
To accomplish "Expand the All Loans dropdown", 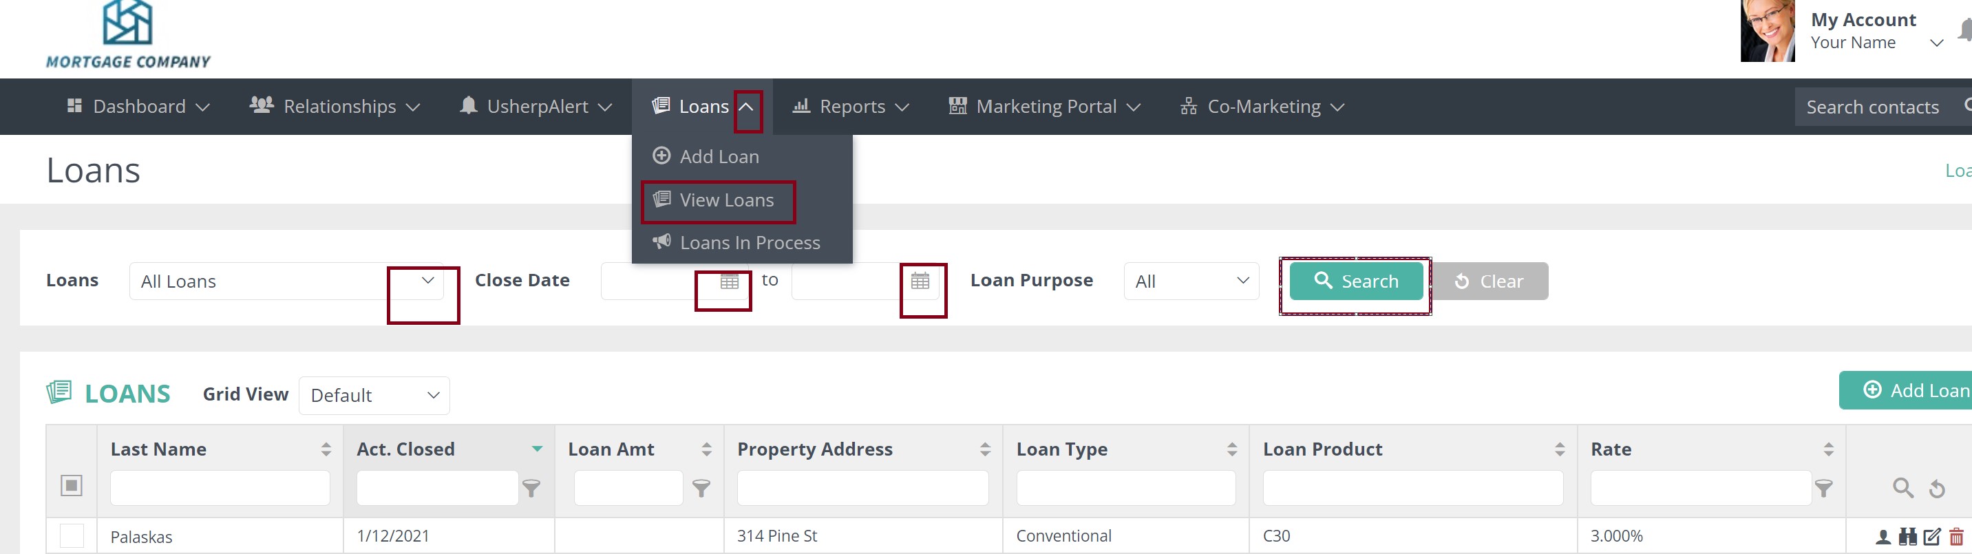I will pyautogui.click(x=427, y=281).
